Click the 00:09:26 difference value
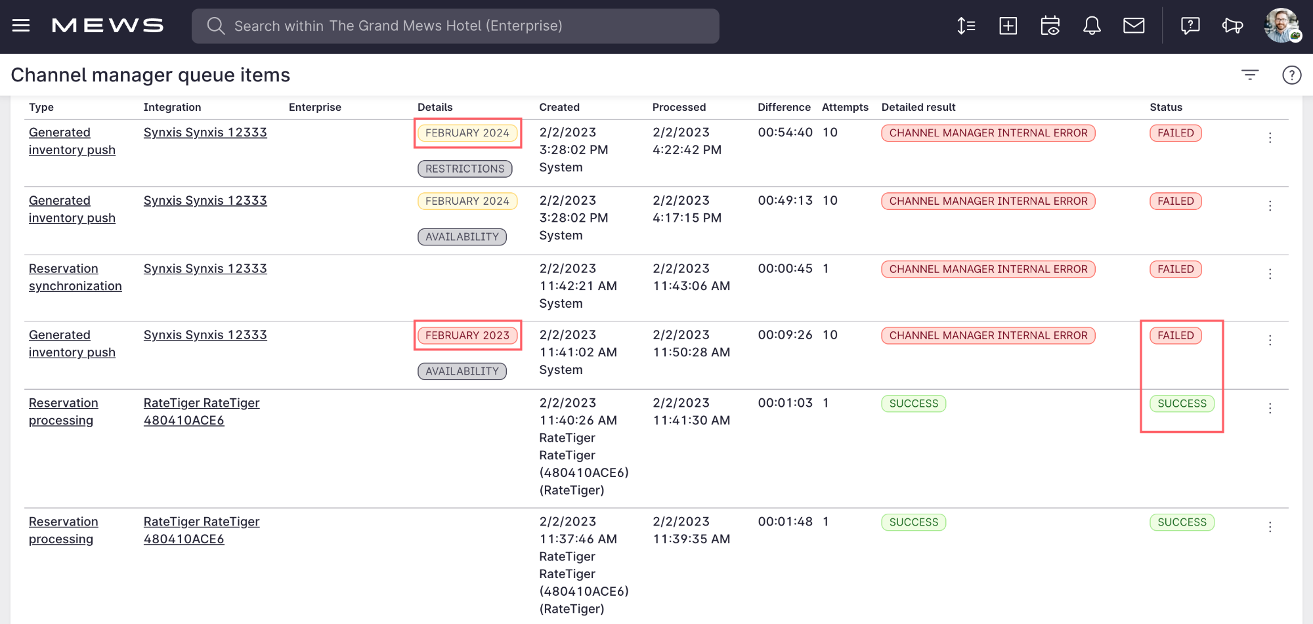 785,335
